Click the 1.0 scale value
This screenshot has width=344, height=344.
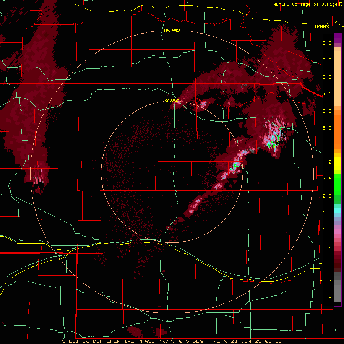pyautogui.click(x=327, y=230)
